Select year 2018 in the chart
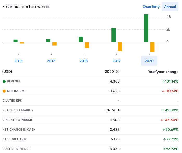Image resolution: width=182 pixels, height=153 pixels. point(84,61)
